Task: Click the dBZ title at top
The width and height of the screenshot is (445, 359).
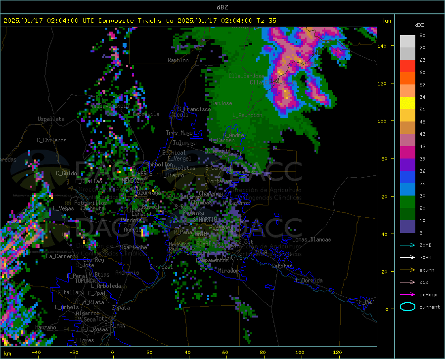Action: click(222, 7)
